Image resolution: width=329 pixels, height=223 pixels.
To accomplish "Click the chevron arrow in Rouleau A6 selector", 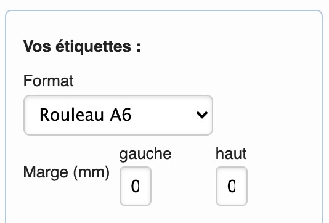I will 202,115.
